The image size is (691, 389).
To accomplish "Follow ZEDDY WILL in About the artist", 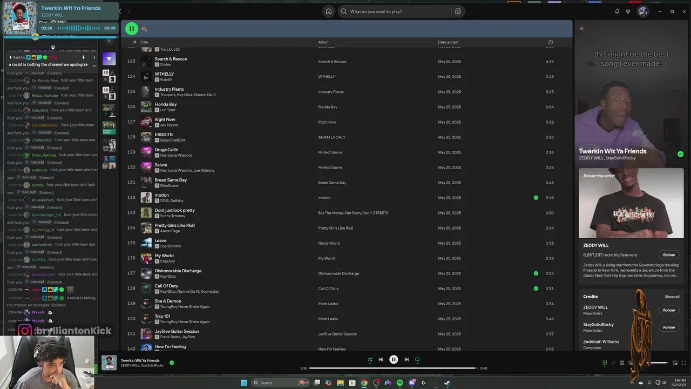I will click(669, 255).
